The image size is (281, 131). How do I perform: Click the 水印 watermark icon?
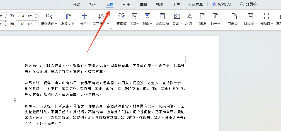pyautogui.click(x=190, y=16)
